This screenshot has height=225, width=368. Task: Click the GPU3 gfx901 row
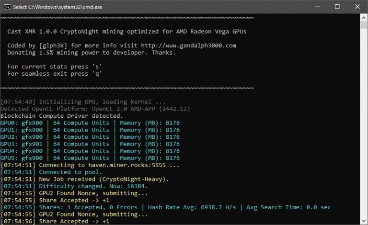(90, 144)
